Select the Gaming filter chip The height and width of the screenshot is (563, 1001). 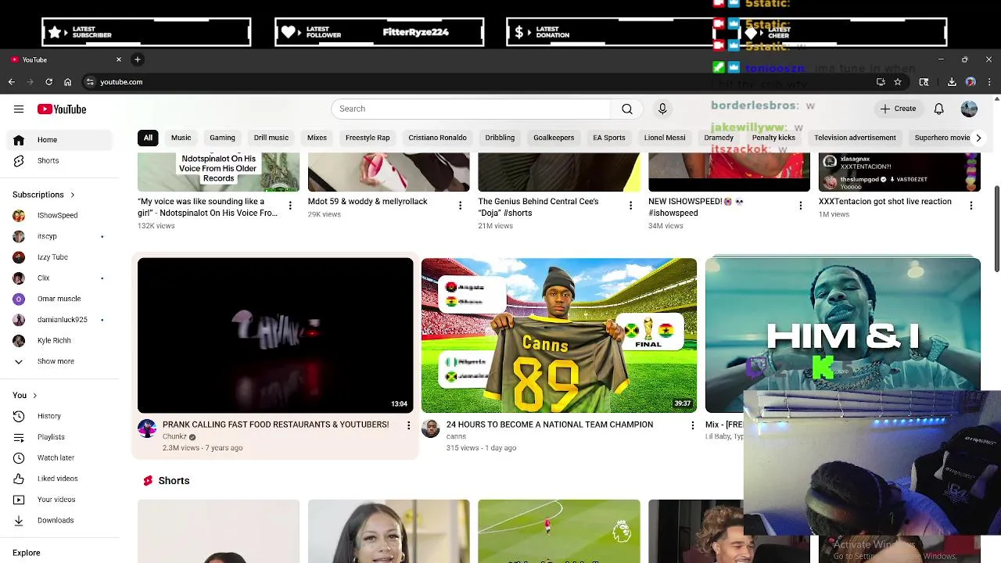point(222,138)
